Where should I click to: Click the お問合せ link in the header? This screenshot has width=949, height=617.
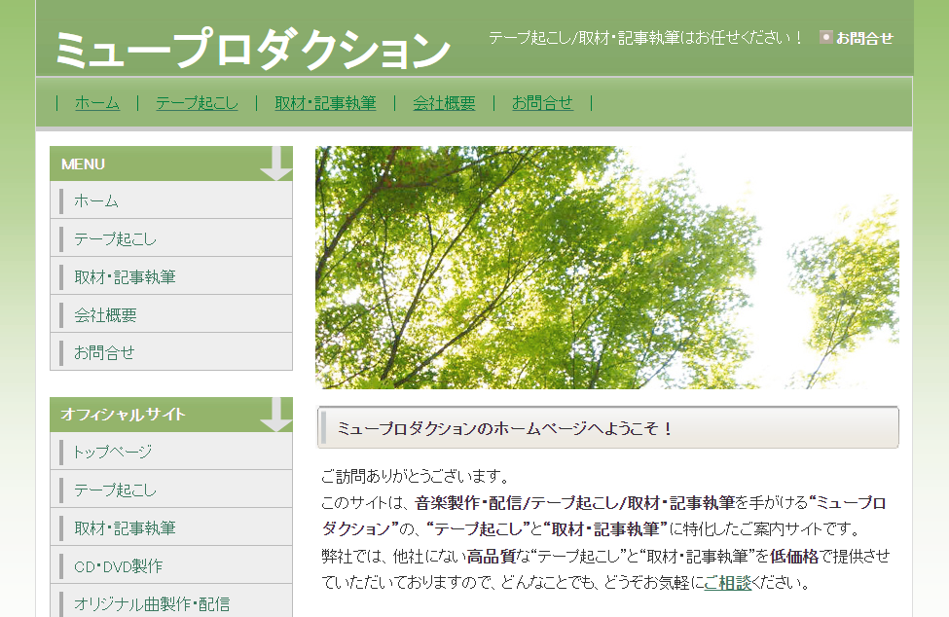[x=864, y=38]
